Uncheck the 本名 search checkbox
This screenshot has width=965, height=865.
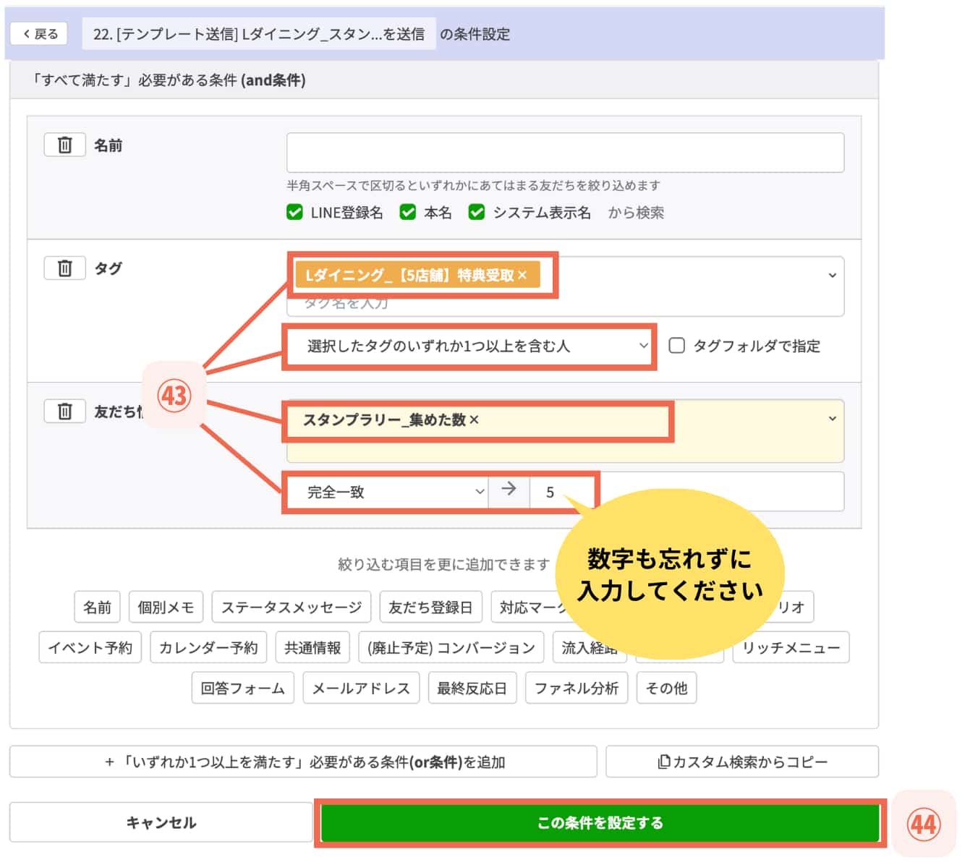407,212
